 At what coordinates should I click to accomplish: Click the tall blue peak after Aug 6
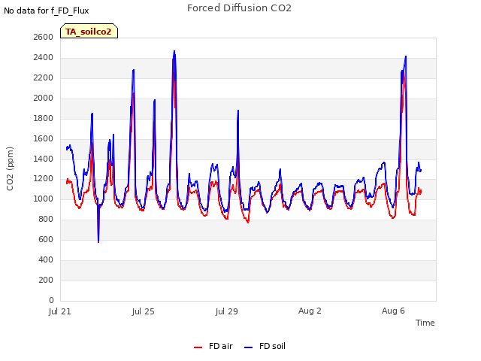406,57
